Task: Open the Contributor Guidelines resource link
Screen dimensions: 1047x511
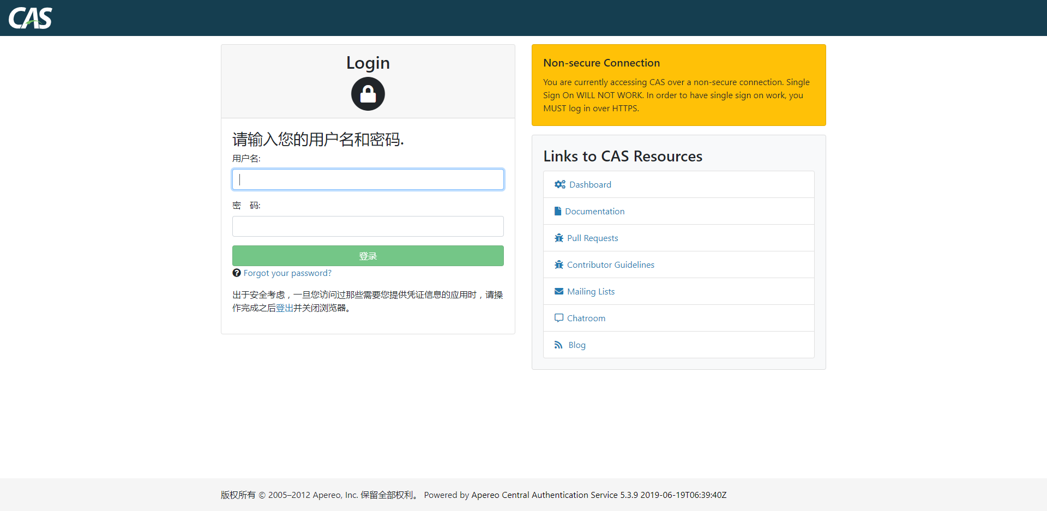Action: click(x=611, y=264)
